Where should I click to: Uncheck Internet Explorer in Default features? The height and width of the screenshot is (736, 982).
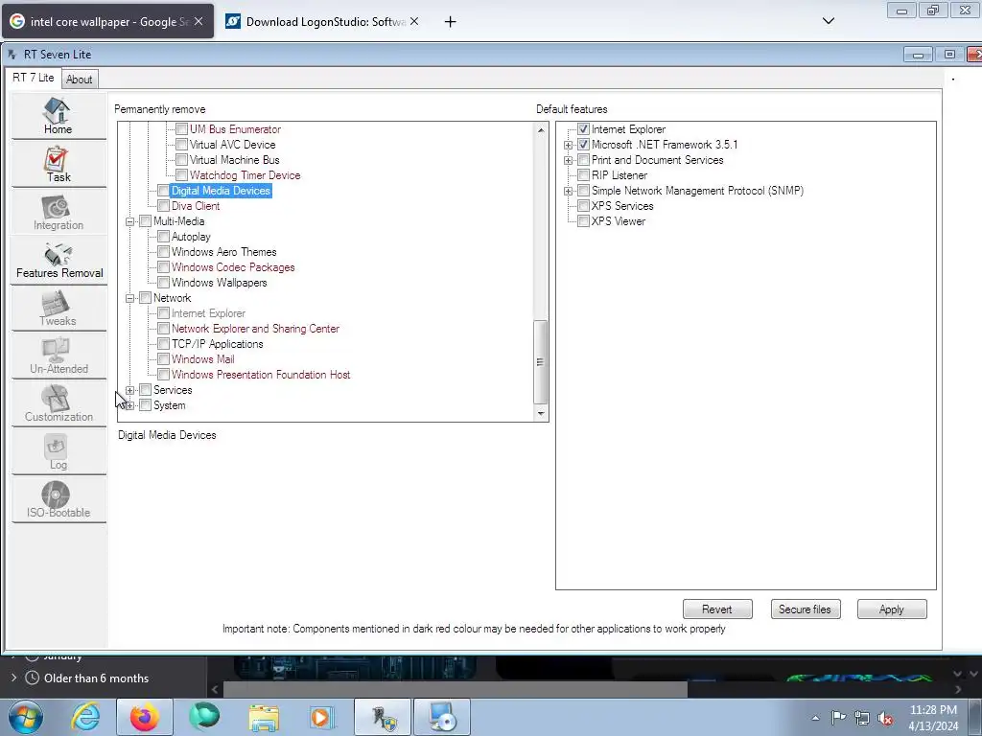583,129
